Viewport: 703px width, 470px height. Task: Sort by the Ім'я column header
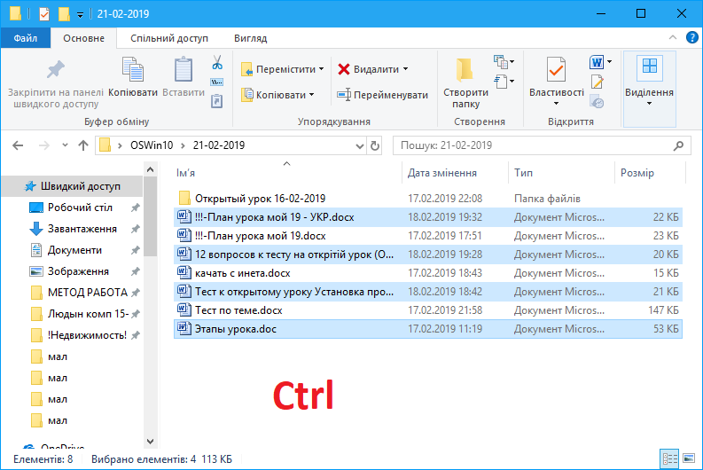point(287,173)
